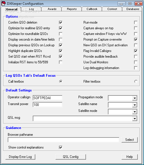Open the Contest tab
This screenshot has width=144, height=165.
(x=112, y=9)
